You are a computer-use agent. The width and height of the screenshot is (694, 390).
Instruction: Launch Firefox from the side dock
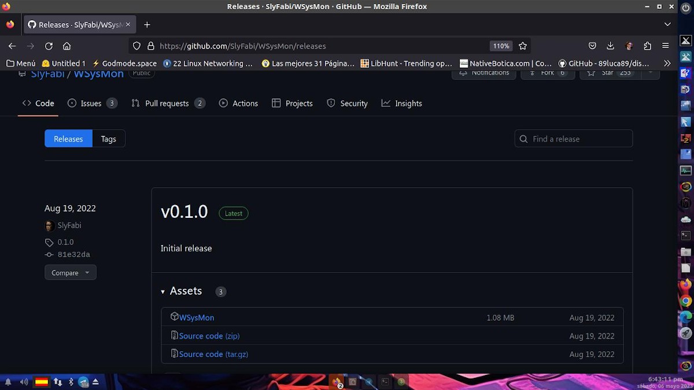[686, 285]
